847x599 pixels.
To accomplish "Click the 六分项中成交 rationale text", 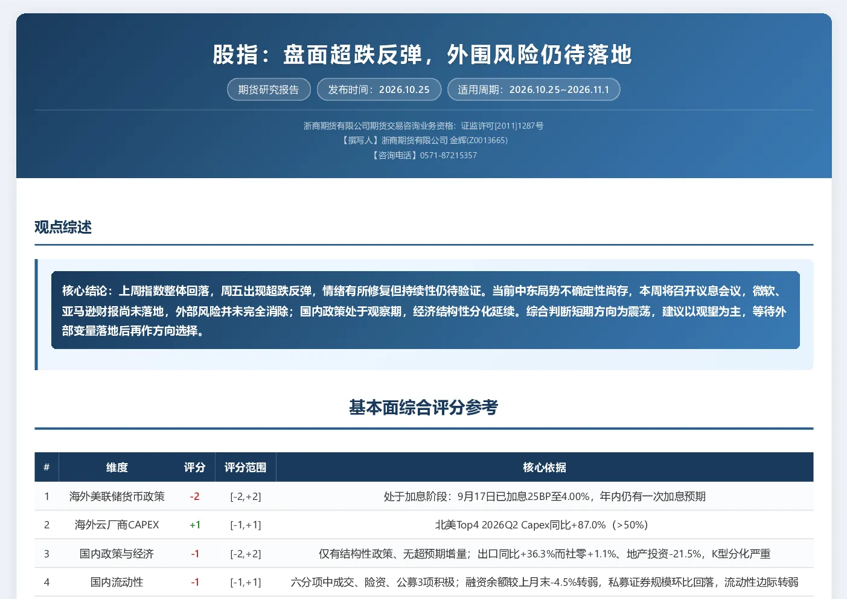I will click(x=545, y=582).
